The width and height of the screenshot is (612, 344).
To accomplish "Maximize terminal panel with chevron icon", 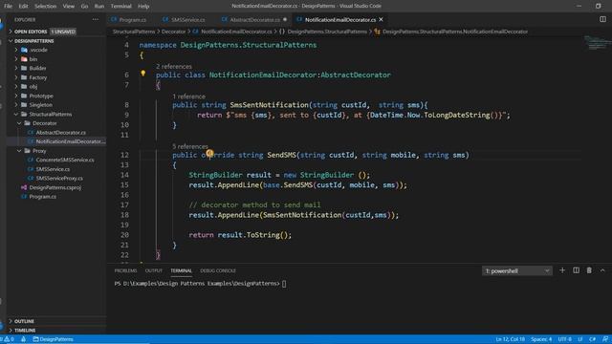I will pos(602,270).
